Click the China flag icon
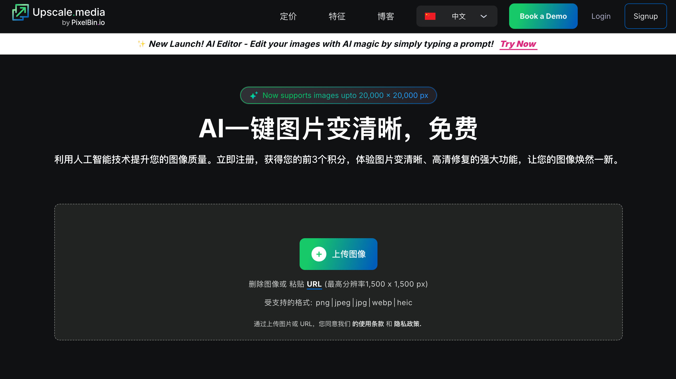The image size is (676, 379). tap(430, 16)
